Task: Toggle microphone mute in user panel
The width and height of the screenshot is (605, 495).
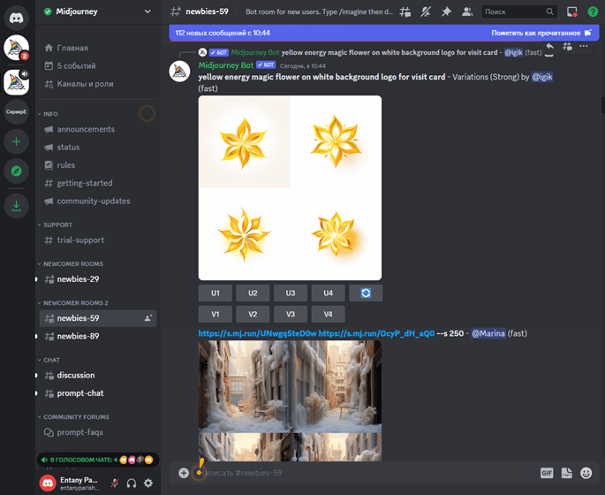Action: [x=115, y=483]
